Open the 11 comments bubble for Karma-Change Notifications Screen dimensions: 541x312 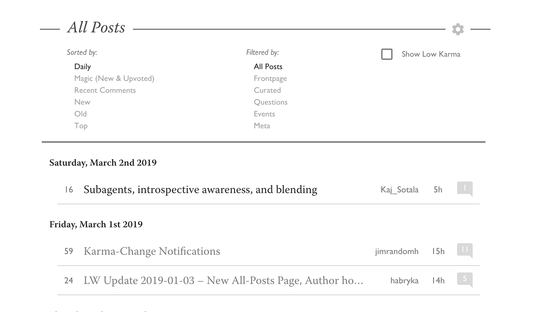465,250
